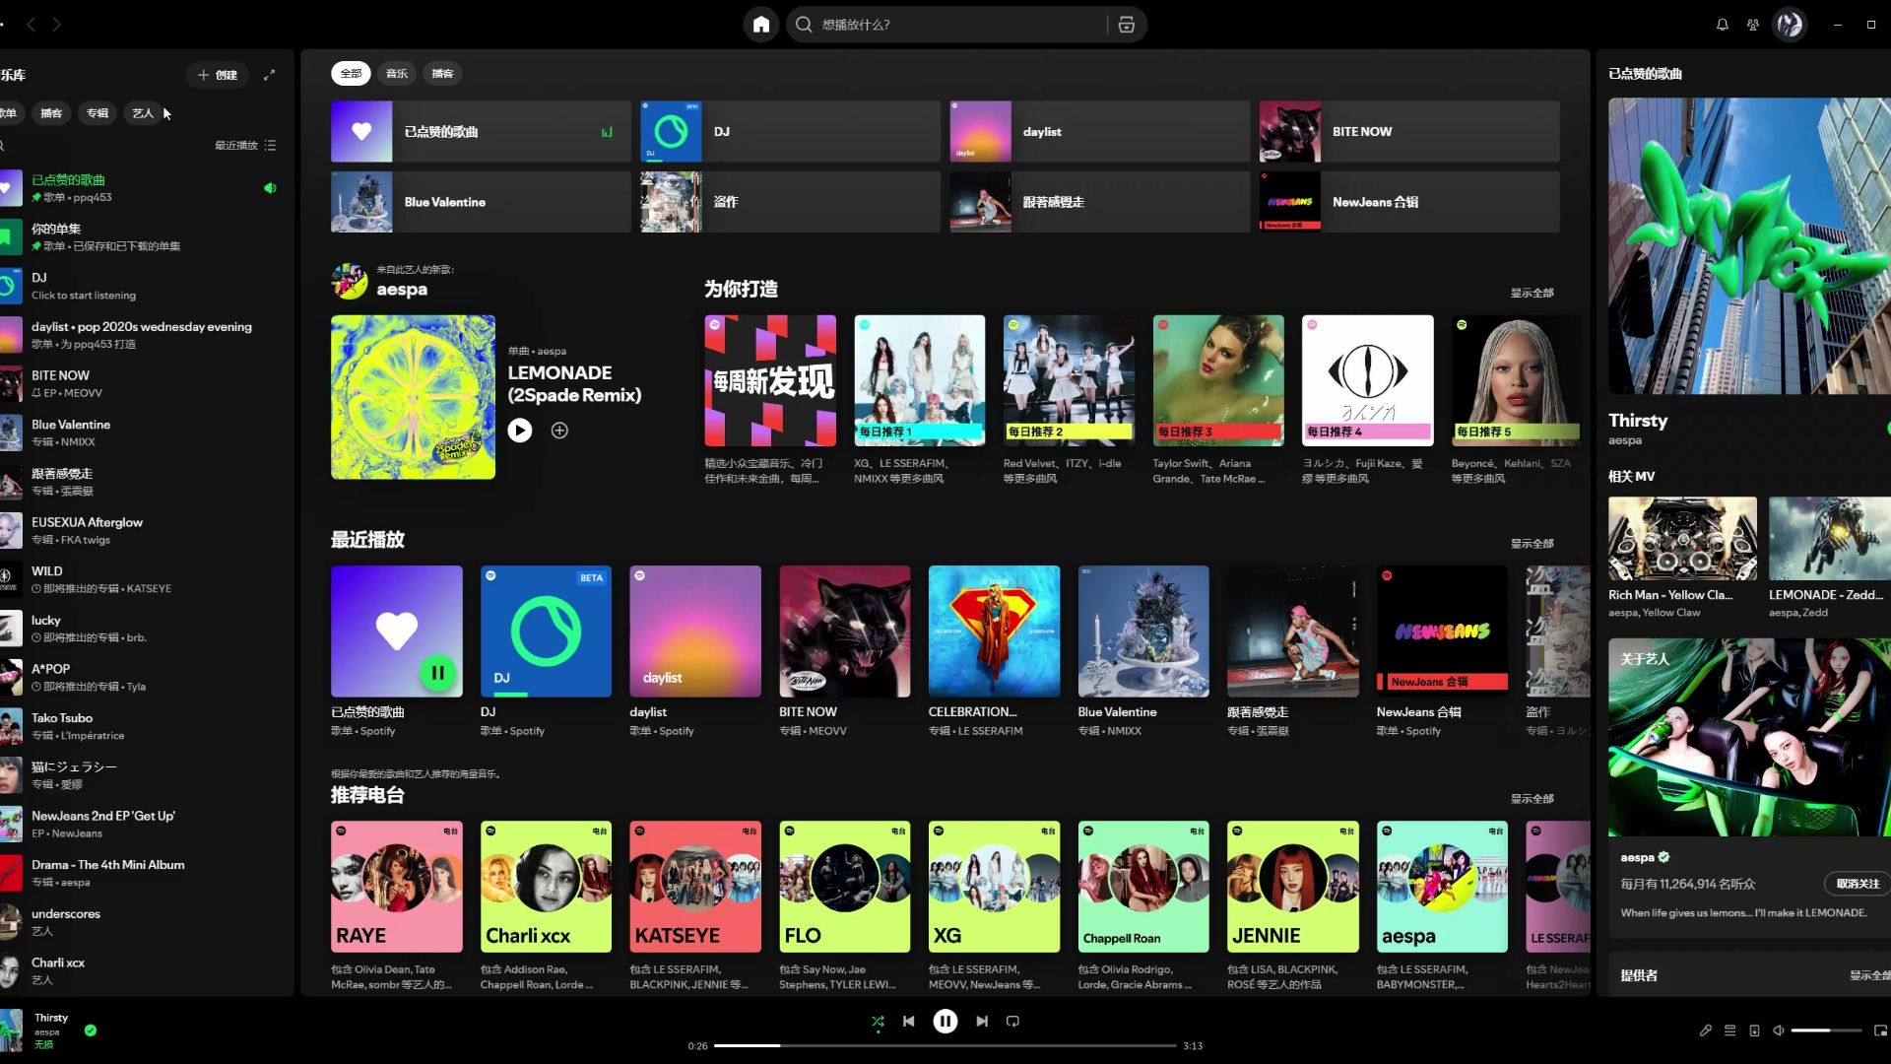Filter library by 艺人
The image size is (1891, 1064).
pos(143,113)
